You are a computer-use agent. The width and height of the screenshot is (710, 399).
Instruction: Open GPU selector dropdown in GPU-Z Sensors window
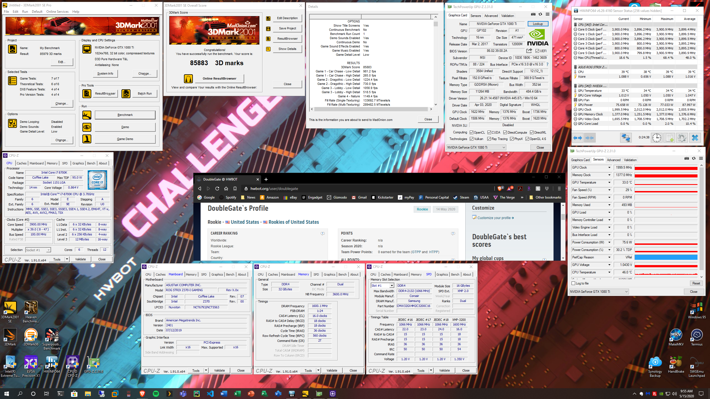click(599, 292)
